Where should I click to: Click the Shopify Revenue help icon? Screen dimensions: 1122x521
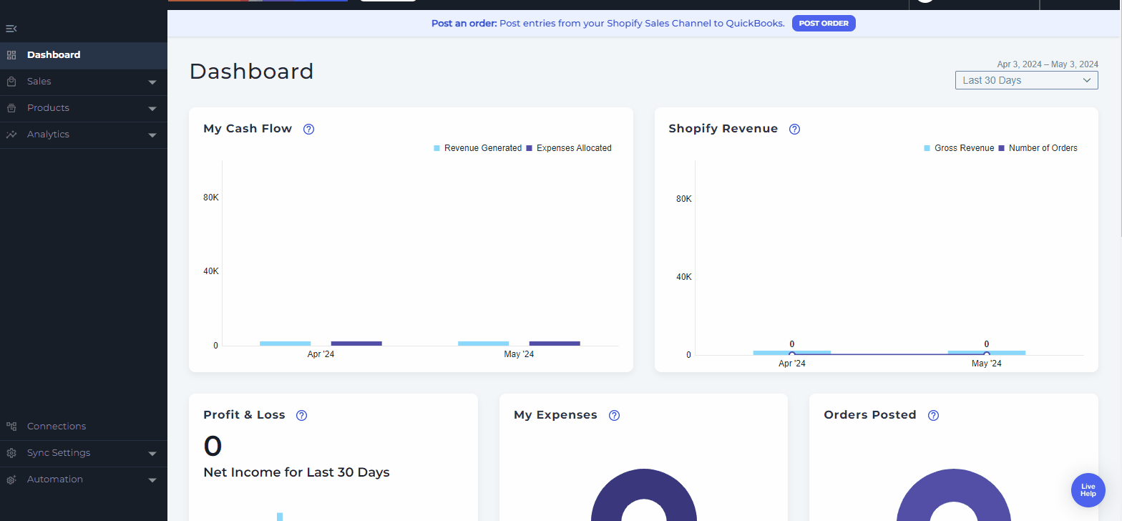(794, 129)
